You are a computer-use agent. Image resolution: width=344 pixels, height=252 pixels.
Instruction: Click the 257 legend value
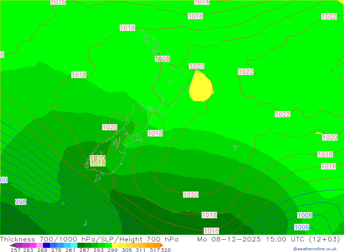[15, 250]
